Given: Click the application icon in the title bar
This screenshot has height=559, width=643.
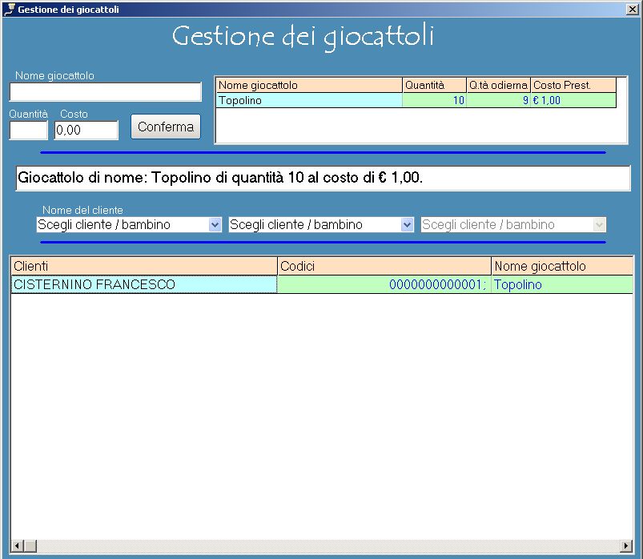Looking at the screenshot, I should click(10, 9).
